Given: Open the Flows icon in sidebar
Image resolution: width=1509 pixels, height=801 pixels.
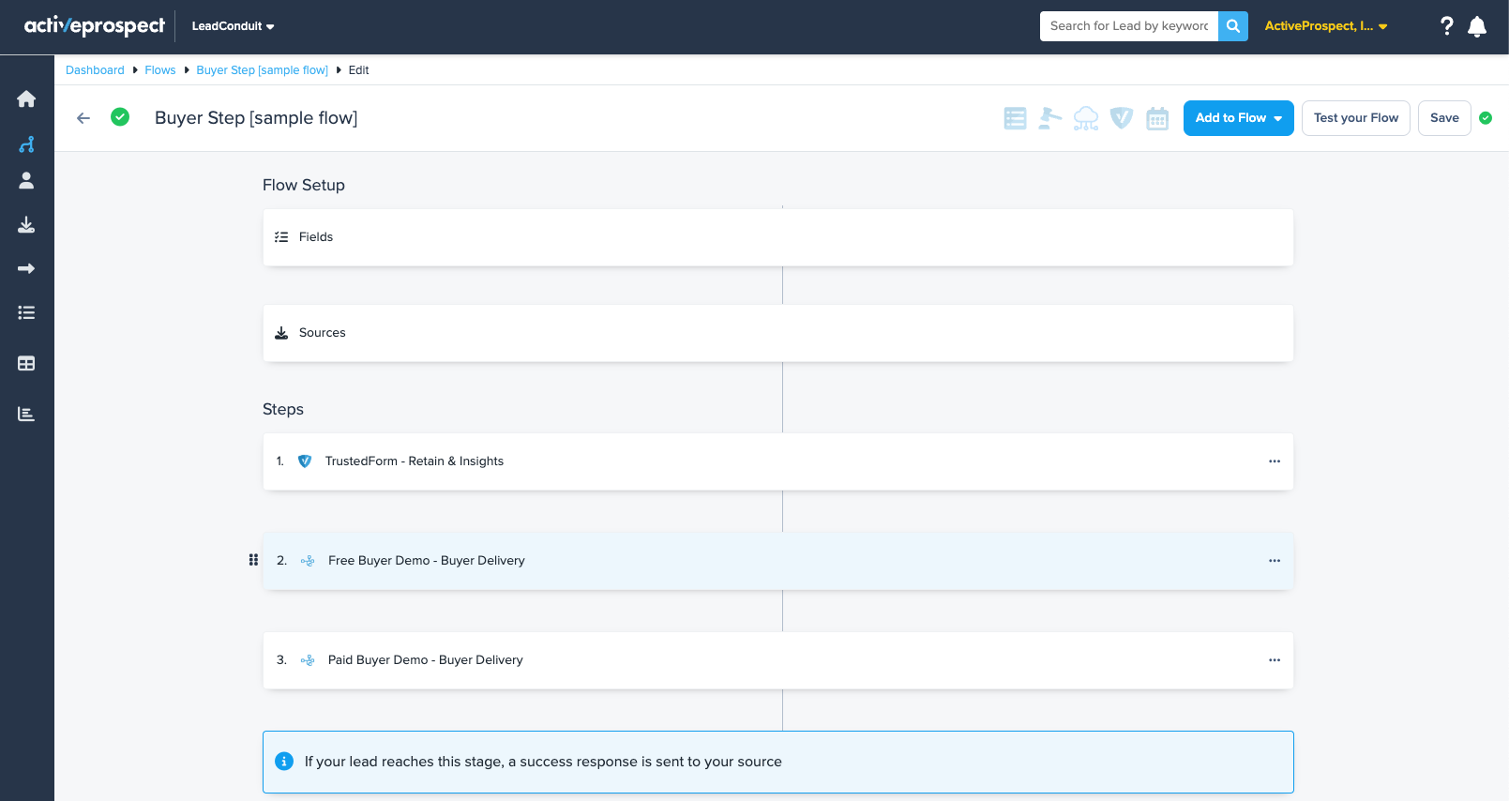Looking at the screenshot, I should [x=26, y=144].
